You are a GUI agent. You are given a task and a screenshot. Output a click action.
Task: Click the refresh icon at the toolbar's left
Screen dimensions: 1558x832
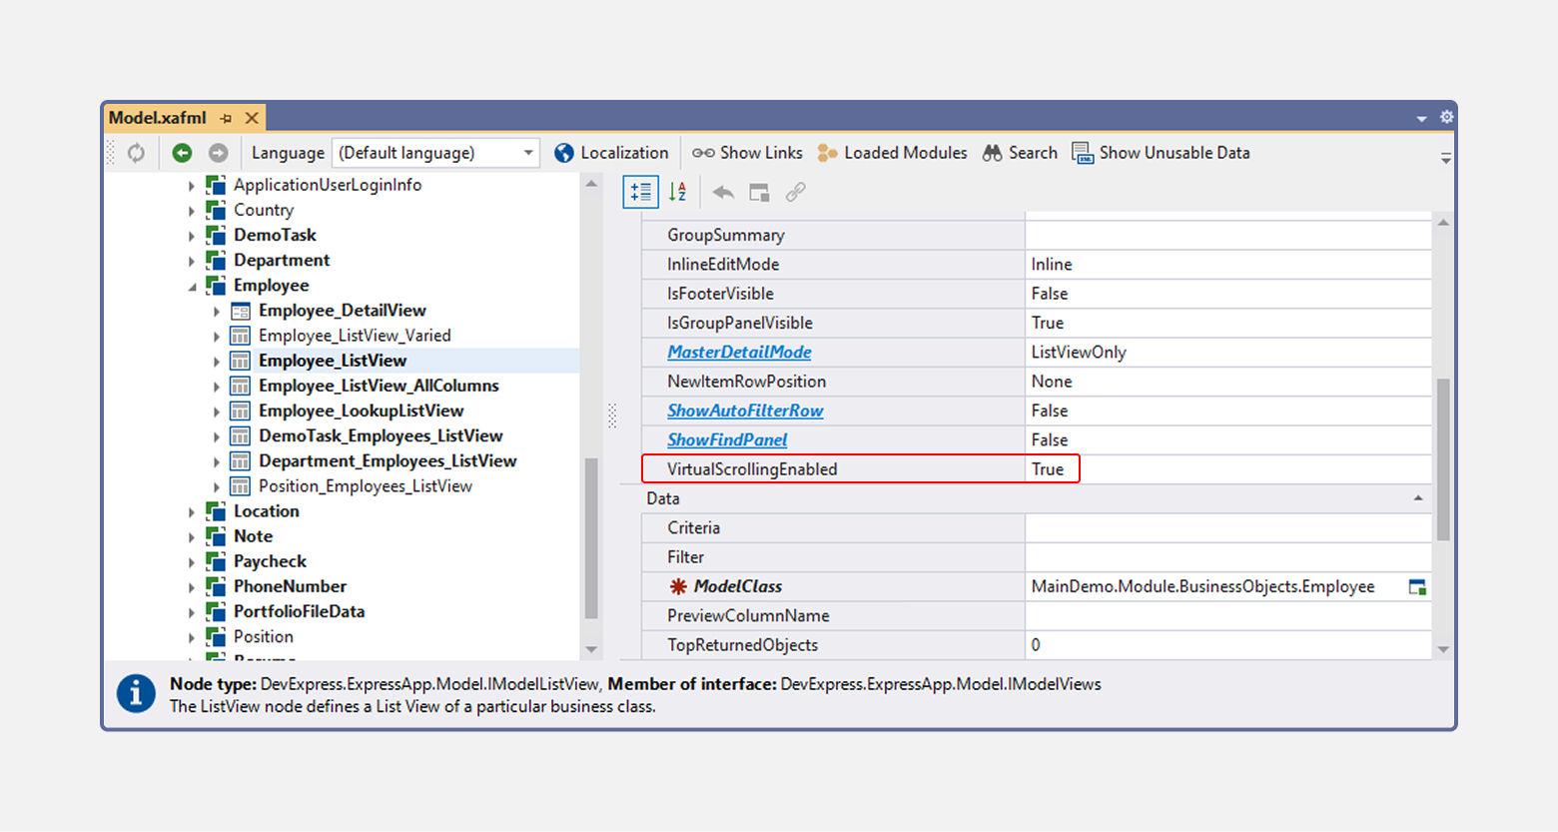(135, 152)
